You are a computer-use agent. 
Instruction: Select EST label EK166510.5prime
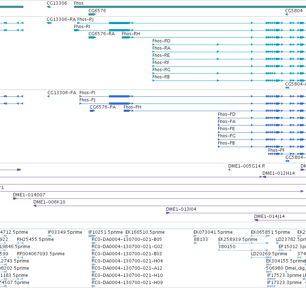145,232
